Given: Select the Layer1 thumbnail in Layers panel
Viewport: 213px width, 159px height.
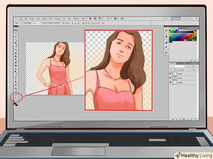Looking at the screenshot, I should click(175, 78).
